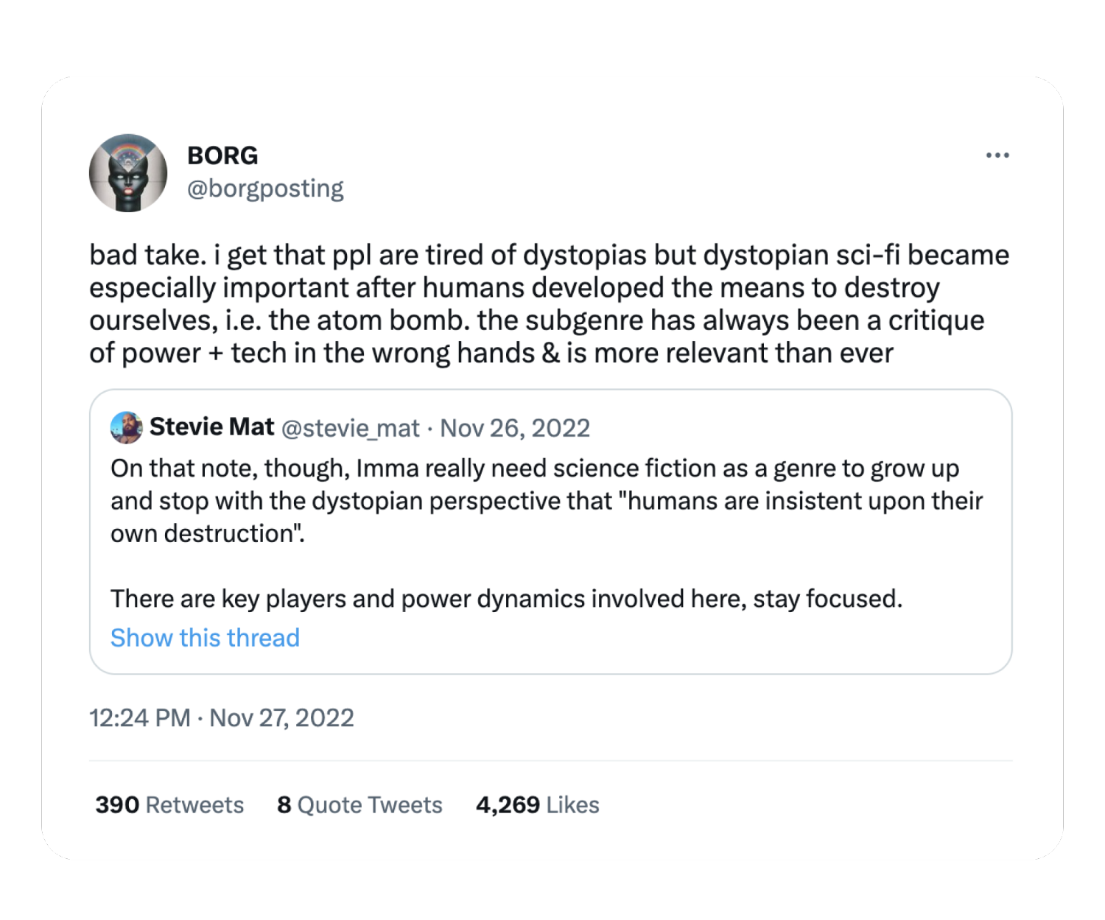Click the blank space below Show this thread
1105x920 pixels.
coord(551,663)
